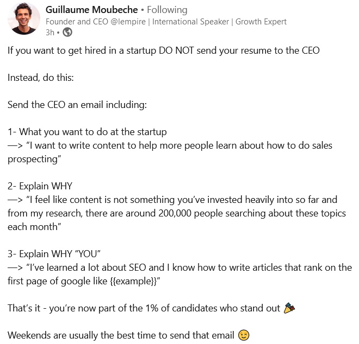Screen dimensions: 359x344
Task: Click the party popper emoji
Action: tap(289, 308)
